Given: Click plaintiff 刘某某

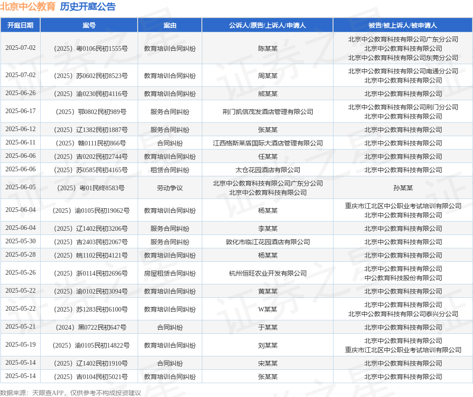Looking at the screenshot, I should pyautogui.click(x=267, y=345).
